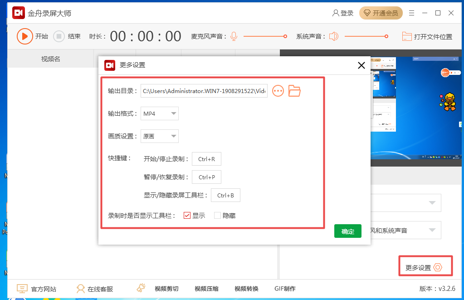Open output folder via orange folder icon
The height and width of the screenshot is (300, 464).
[295, 91]
